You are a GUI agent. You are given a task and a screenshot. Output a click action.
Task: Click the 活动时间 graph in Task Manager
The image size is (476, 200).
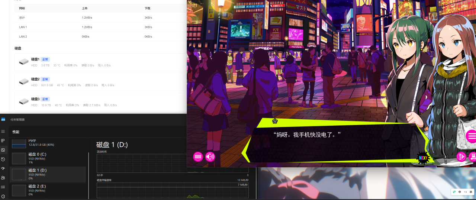tap(173, 163)
